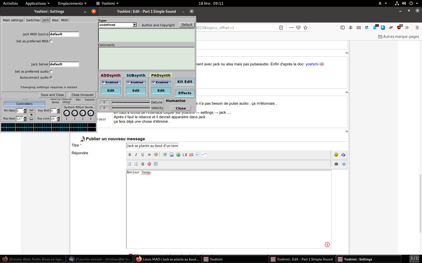Viewport: 422px width, 263px height.
Task: Click the Jack Server text field
Action: [64, 64]
